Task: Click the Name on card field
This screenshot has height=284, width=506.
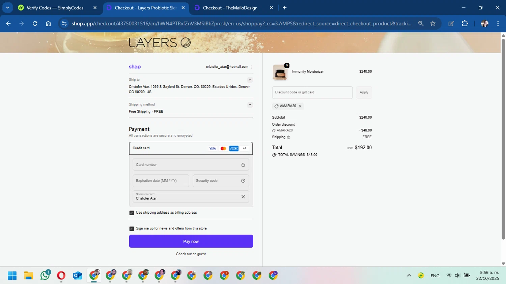Action: click(191, 197)
